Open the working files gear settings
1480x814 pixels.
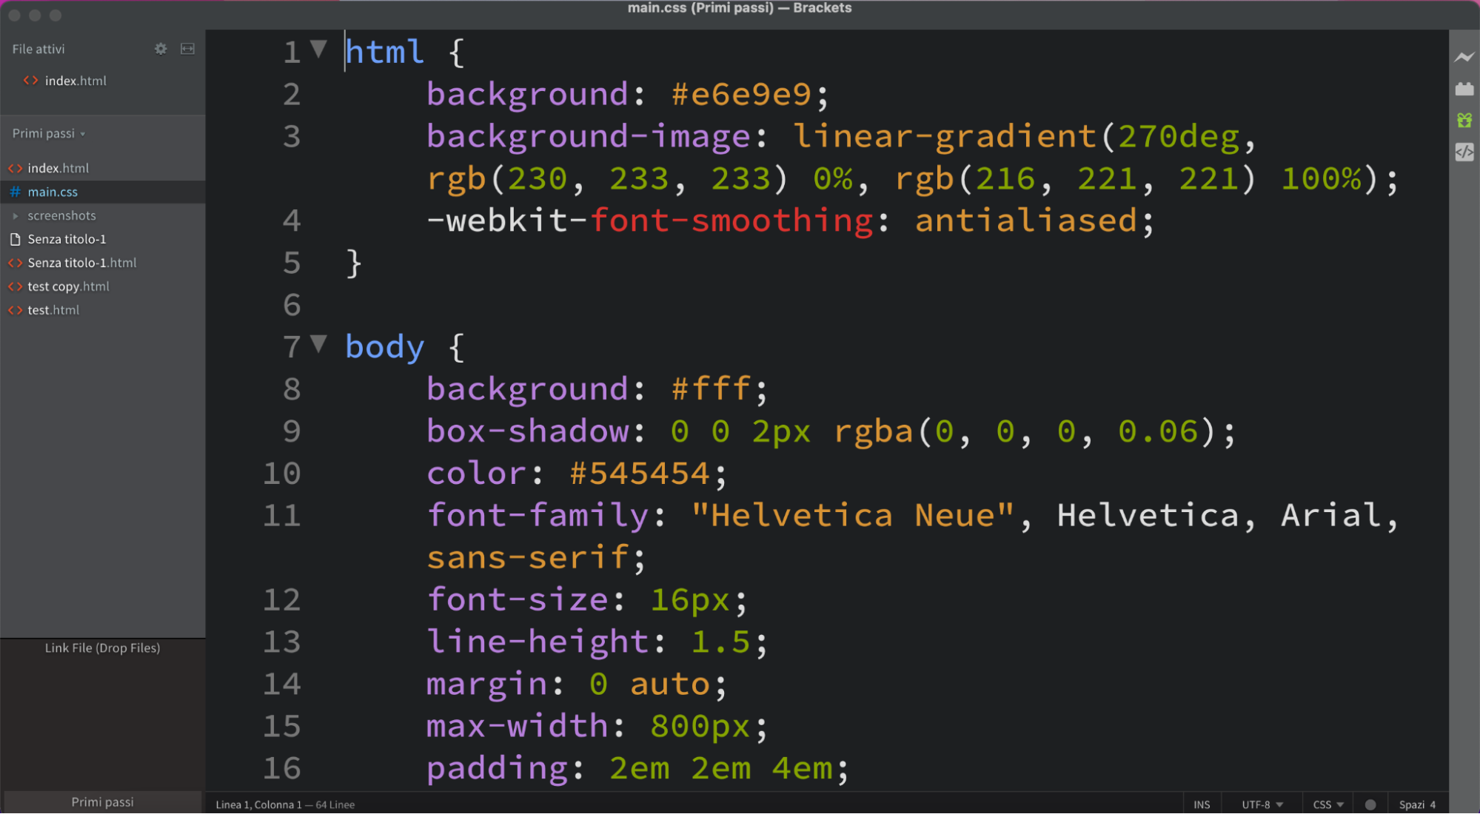tap(161, 49)
